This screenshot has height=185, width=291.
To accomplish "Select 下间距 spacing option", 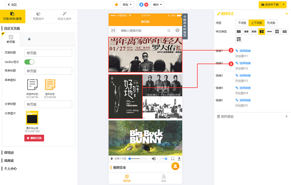I will (242, 23).
